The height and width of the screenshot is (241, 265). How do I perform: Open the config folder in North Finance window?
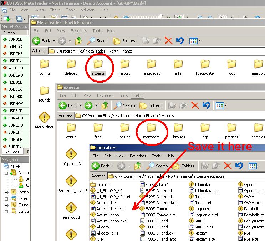[x=45, y=68]
